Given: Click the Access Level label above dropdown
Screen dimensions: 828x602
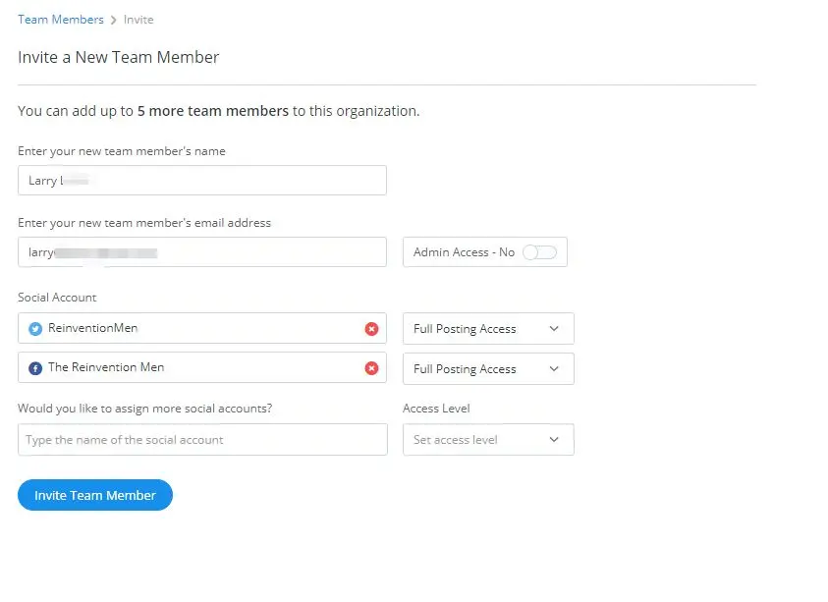Looking at the screenshot, I should 436,409.
